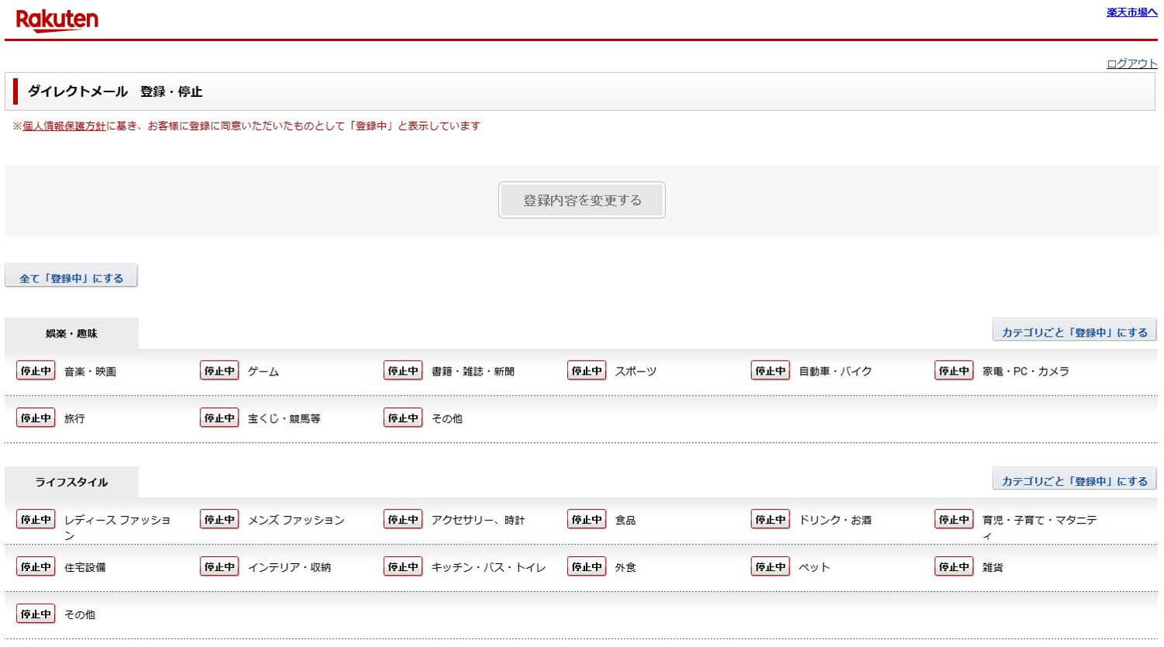Click the ログアウト link

tap(1131, 64)
